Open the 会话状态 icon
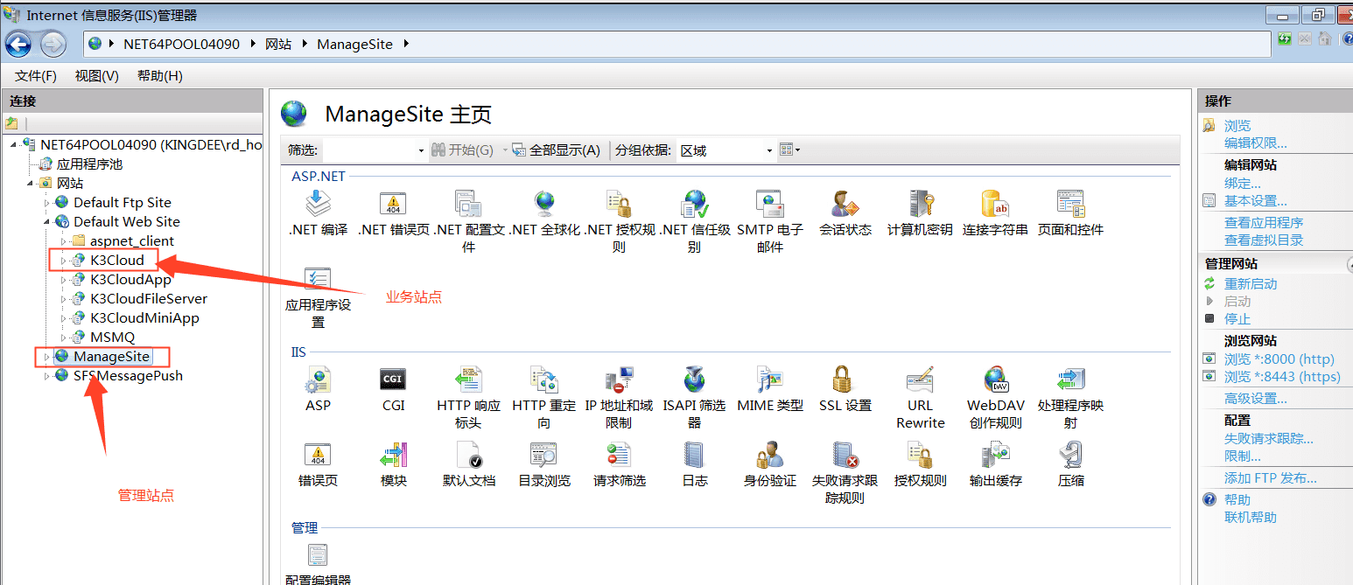Image resolution: width=1353 pixels, height=585 pixels. pyautogui.click(x=845, y=204)
